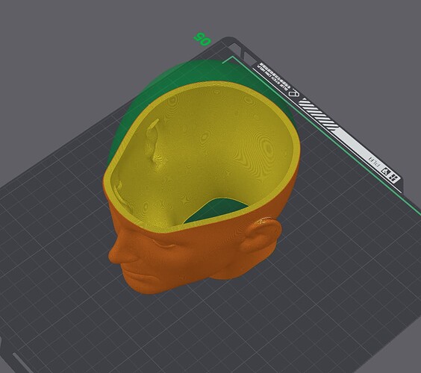
Task: Click the ear imprint inside yellow cavity
Action: (154, 142)
